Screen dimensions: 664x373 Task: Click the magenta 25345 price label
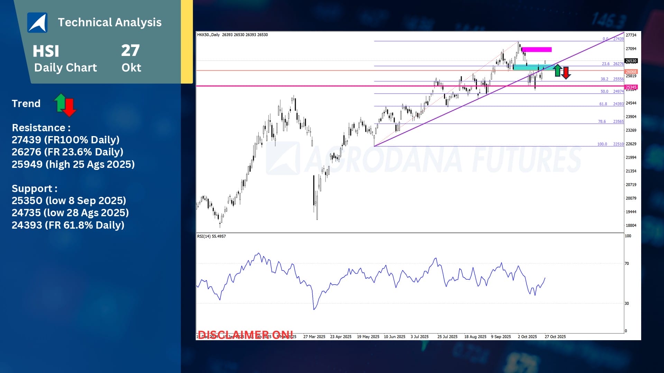click(631, 87)
